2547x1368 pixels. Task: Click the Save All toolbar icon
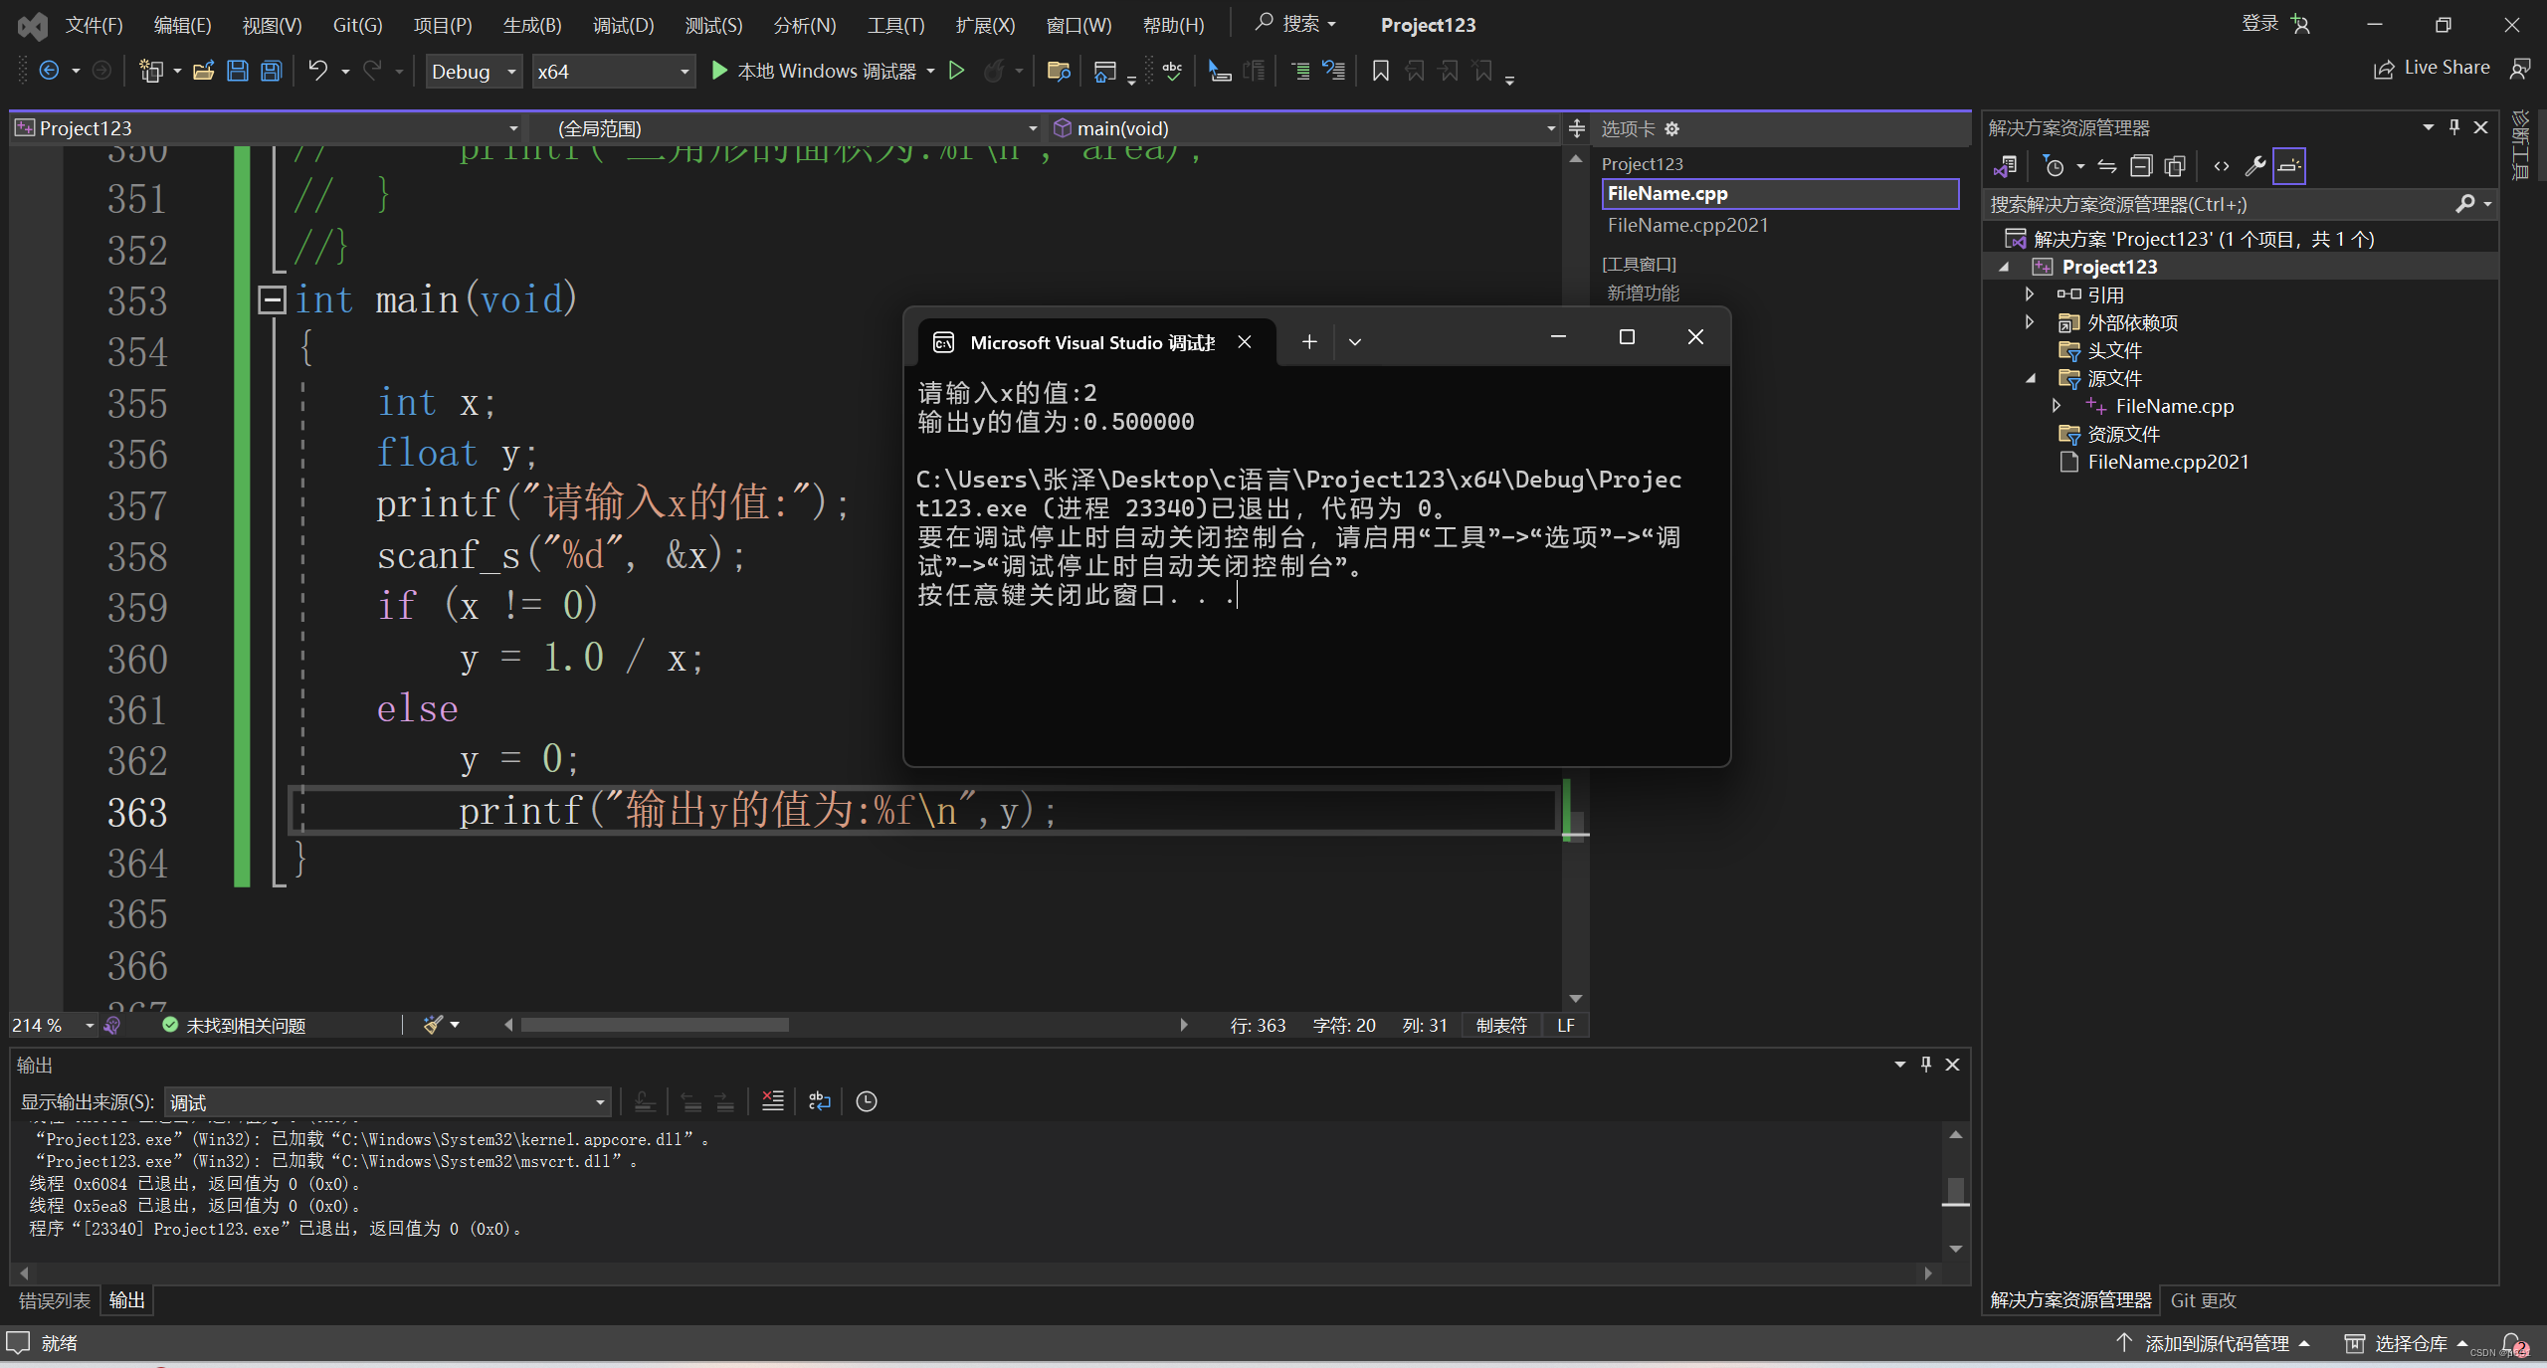[271, 71]
